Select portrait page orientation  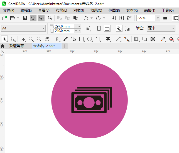pyautogui.click(x=99, y=28)
